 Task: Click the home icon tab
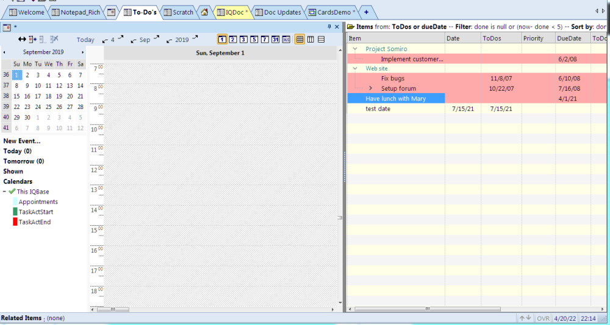click(204, 12)
